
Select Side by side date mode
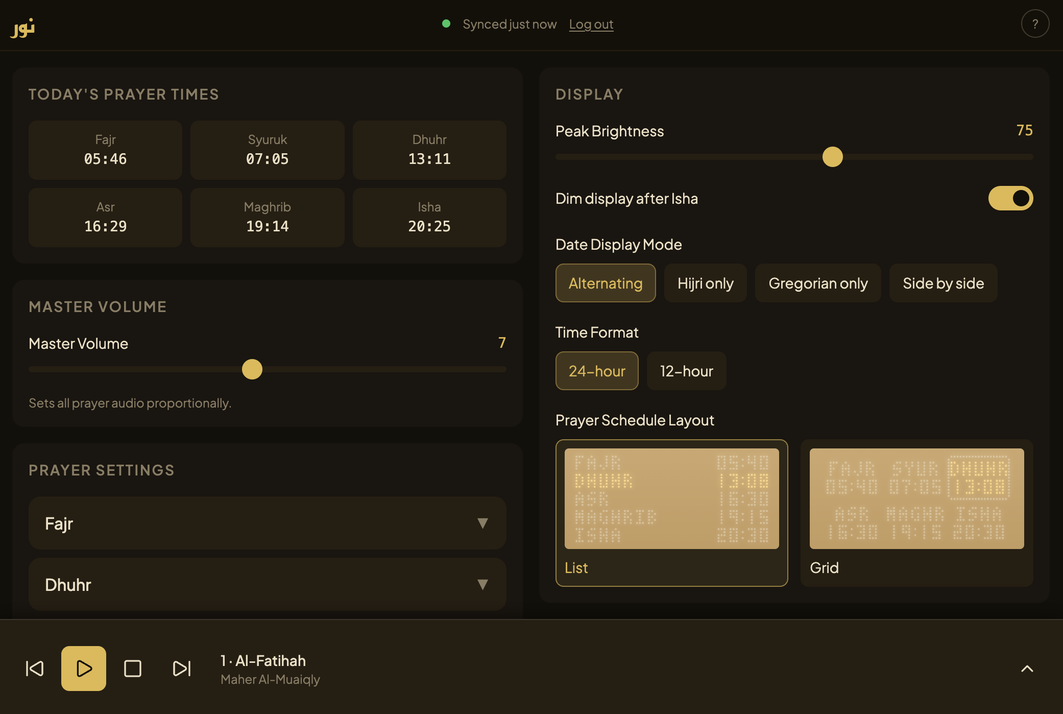(x=944, y=283)
